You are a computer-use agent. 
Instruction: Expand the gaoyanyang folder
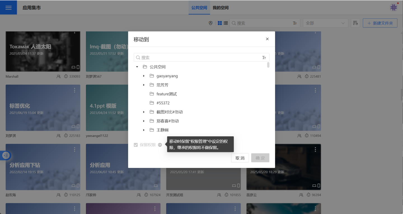[144, 76]
